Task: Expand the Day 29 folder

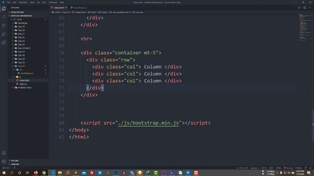Action: (28, 63)
